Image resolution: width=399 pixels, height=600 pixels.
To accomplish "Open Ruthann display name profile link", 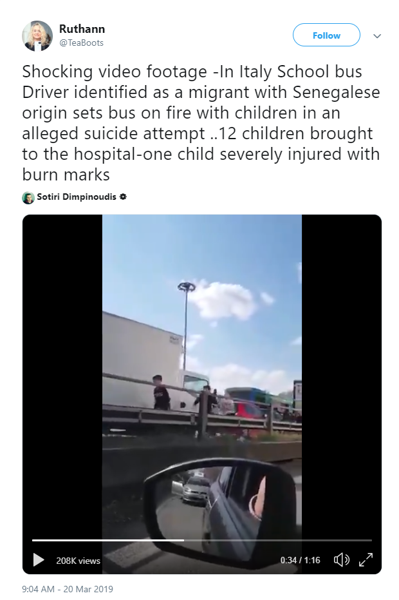I will click(x=82, y=29).
